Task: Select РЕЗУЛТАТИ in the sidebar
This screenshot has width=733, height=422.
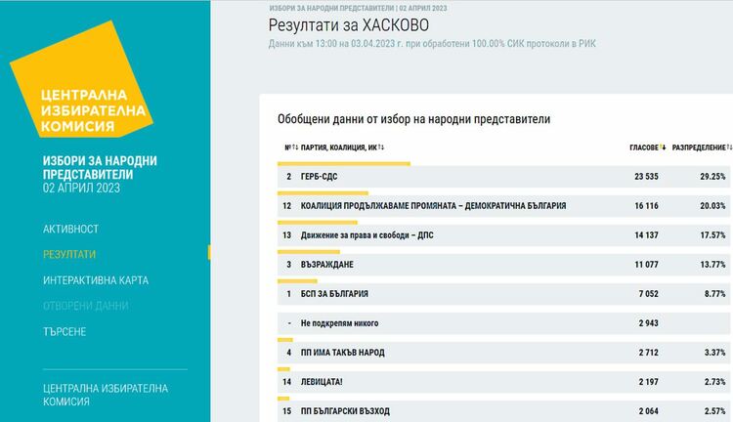Action: pyautogui.click(x=69, y=254)
